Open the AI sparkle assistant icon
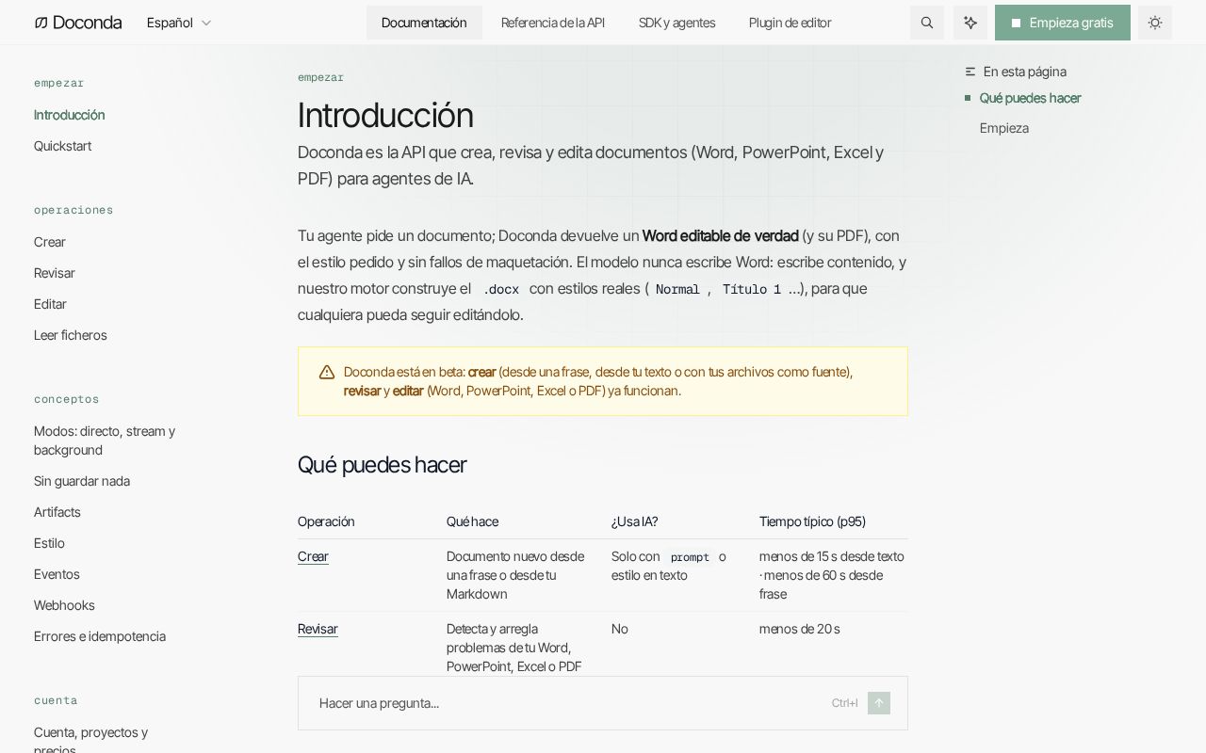 (x=970, y=23)
